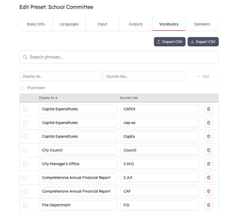Check the first Capital Expenditures row
Viewport: 239px width, 212px height.
coord(25,109)
